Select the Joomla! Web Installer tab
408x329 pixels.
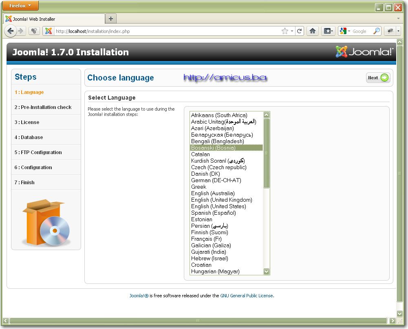tap(54, 19)
